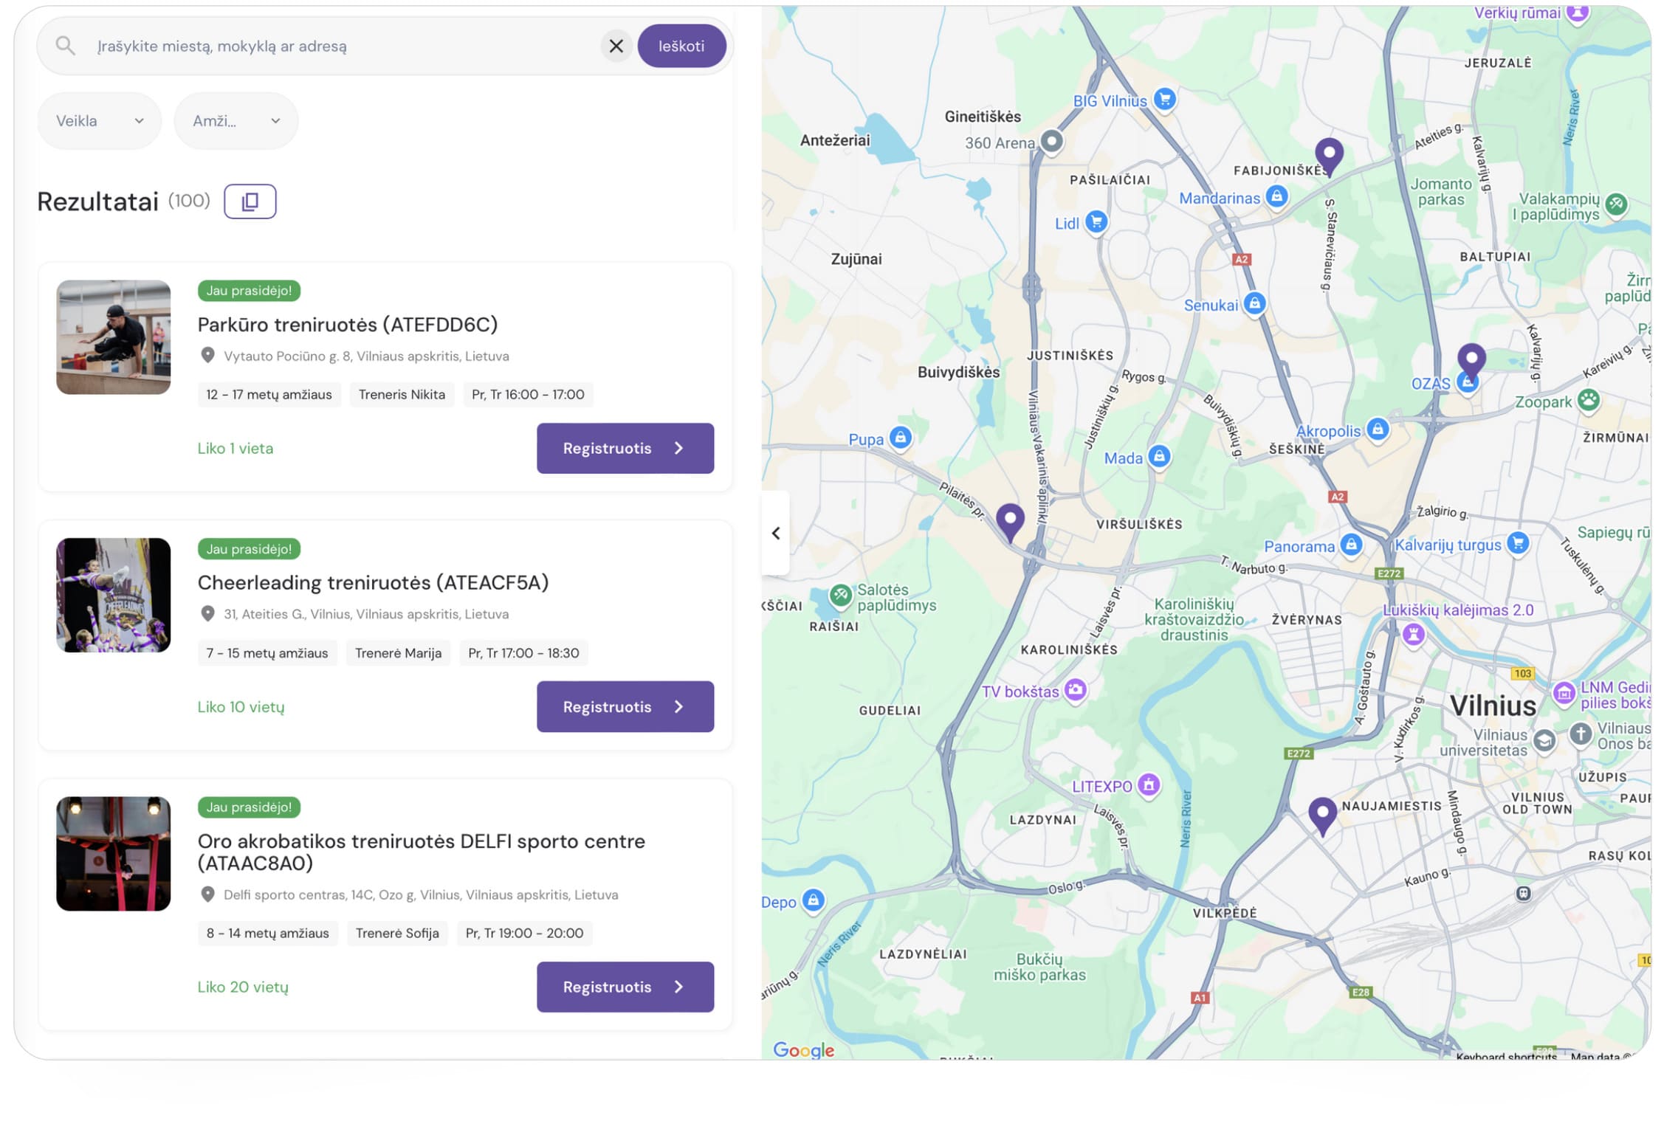
Task: Expand the Amži... age dropdown
Action: click(235, 121)
